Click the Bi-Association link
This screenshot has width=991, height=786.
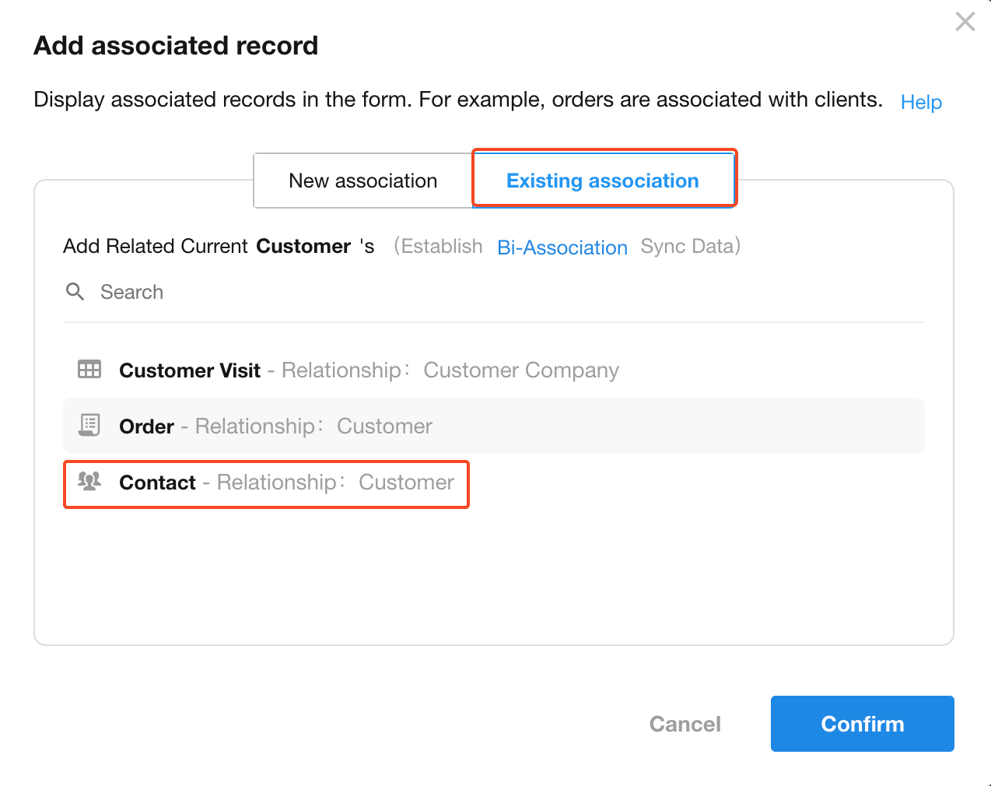[562, 247]
